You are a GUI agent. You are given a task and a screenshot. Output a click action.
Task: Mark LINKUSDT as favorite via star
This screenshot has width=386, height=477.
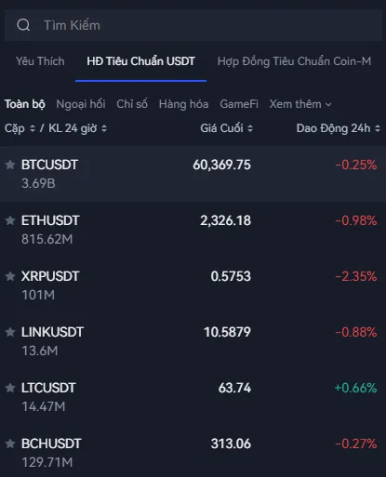click(10, 332)
